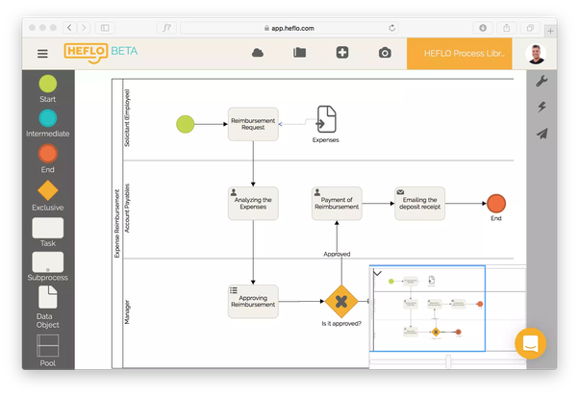This screenshot has height=396, width=579.
Task: Click the minimap overview thumbnail
Action: coord(427,309)
